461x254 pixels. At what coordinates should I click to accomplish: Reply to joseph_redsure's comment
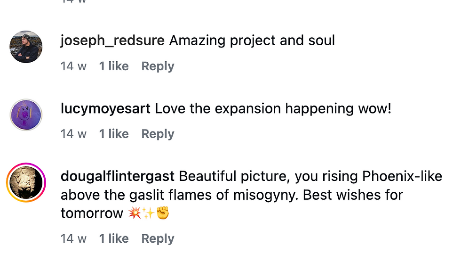pos(158,66)
